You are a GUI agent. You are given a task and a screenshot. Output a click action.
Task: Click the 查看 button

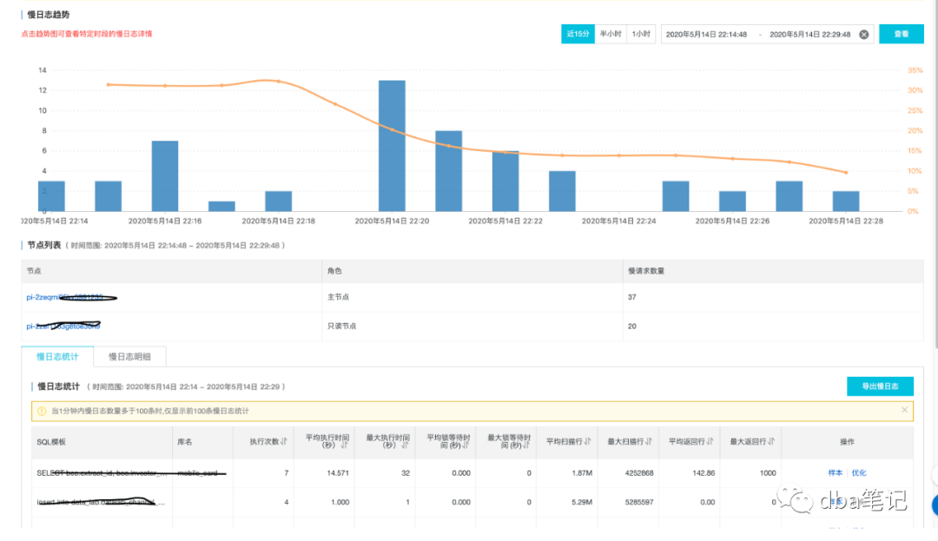[x=901, y=35]
